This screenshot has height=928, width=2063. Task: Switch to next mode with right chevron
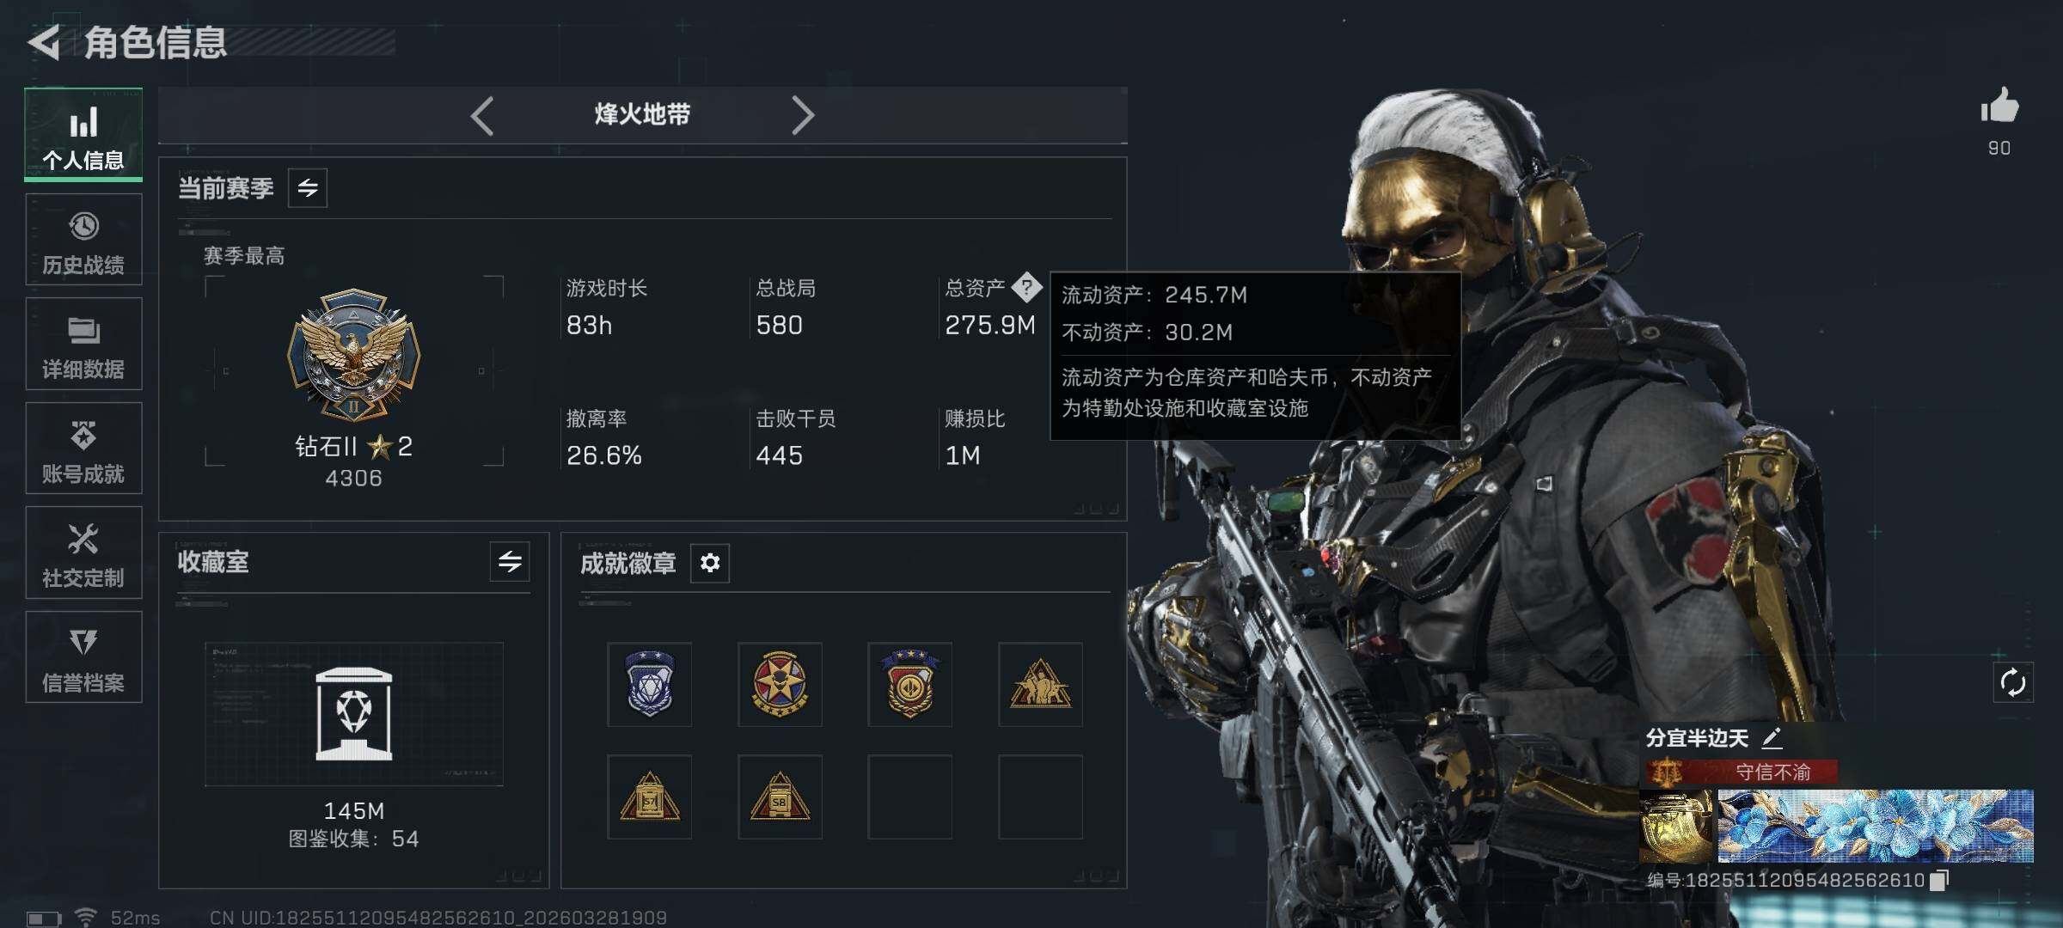[x=802, y=115]
